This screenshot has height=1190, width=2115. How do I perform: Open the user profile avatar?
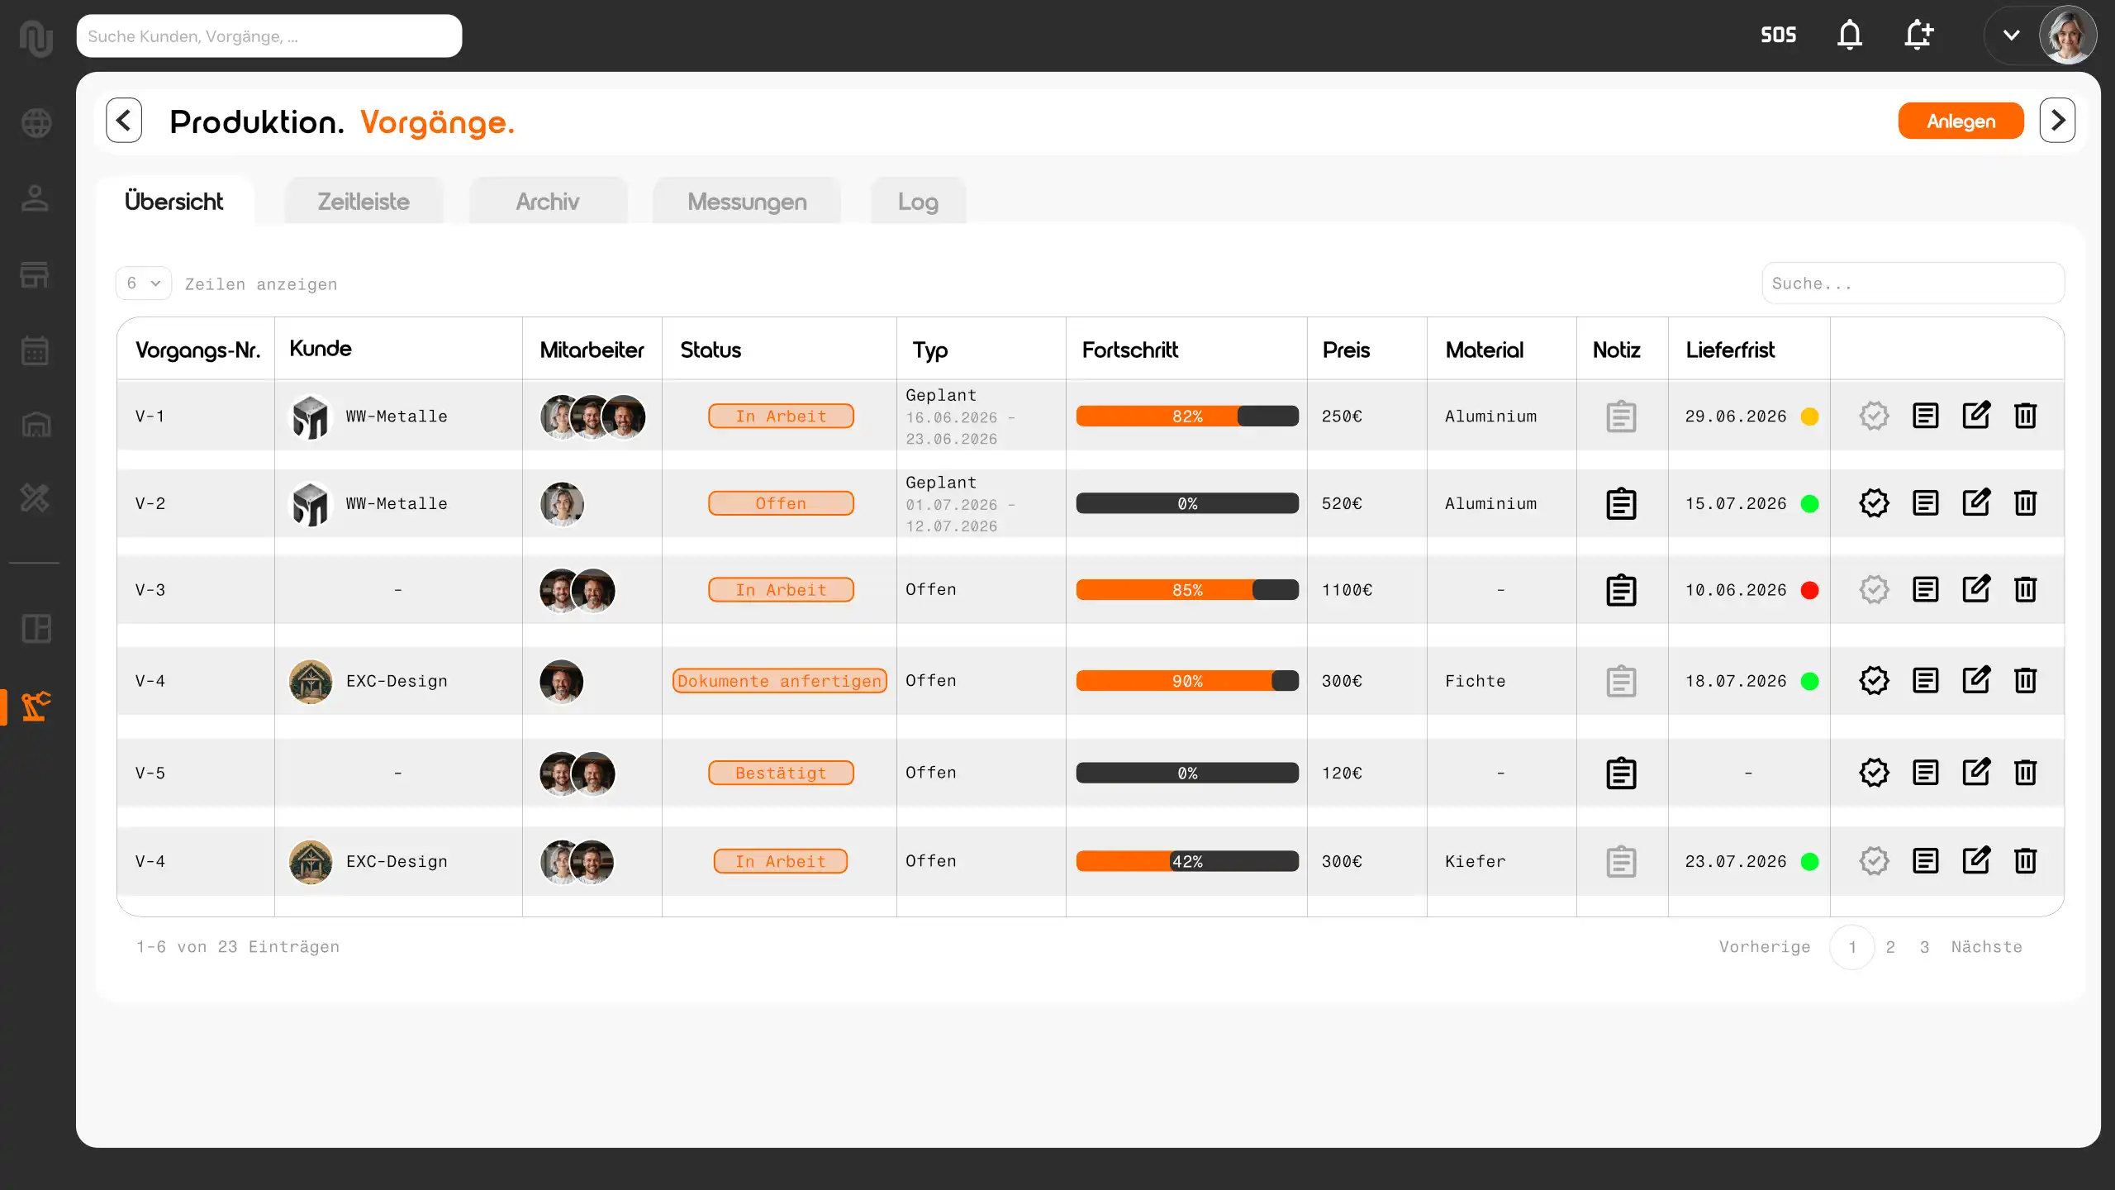tap(2068, 36)
